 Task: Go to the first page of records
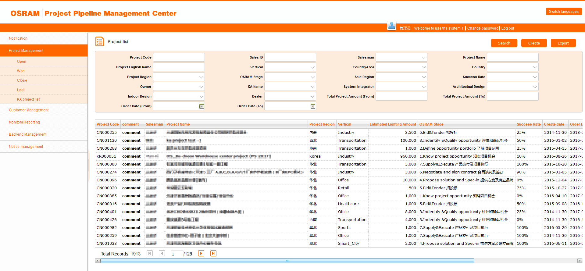(x=150, y=253)
